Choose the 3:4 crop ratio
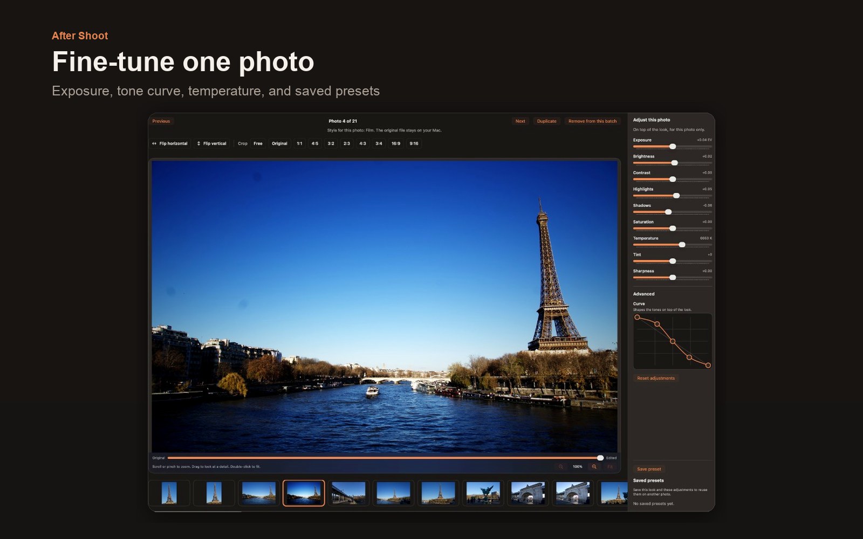 [379, 143]
